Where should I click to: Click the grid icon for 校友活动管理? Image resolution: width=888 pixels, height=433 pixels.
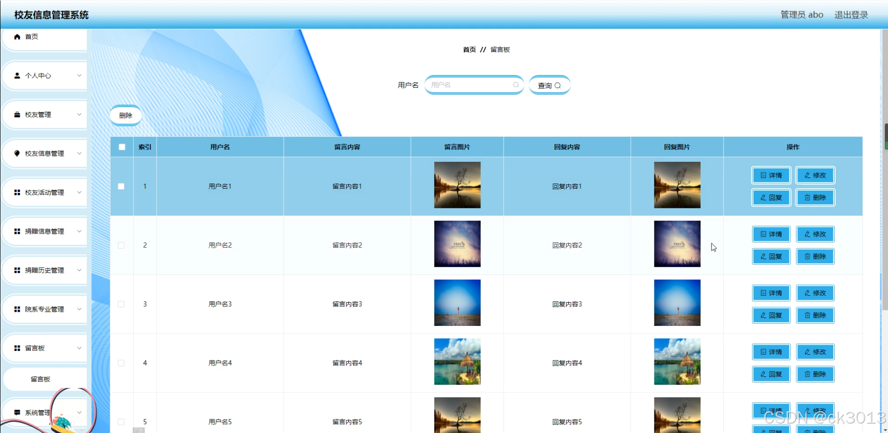coord(17,192)
